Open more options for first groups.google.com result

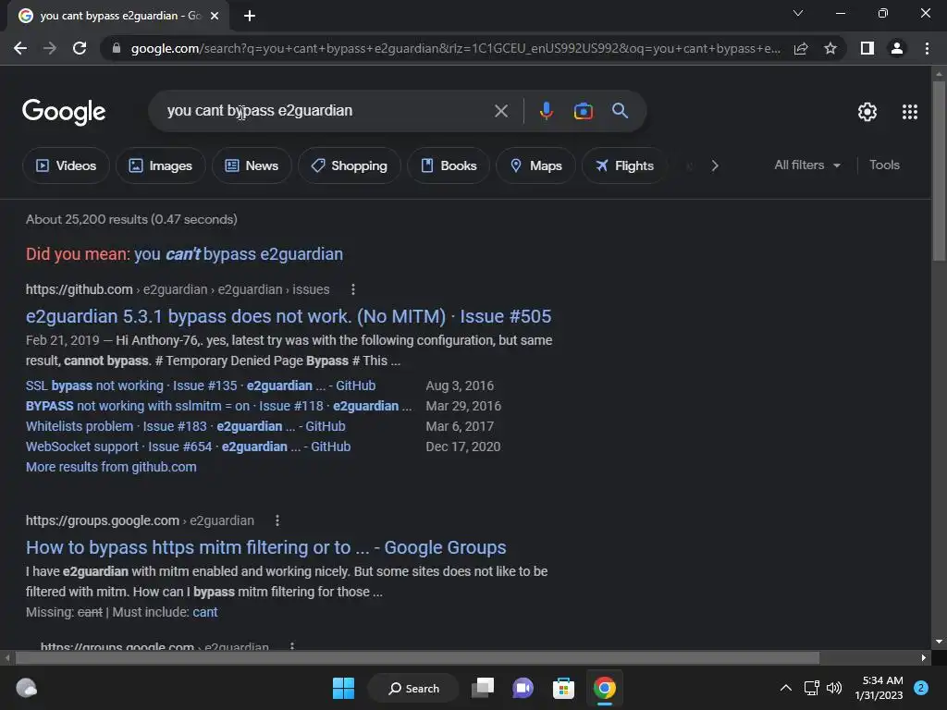(277, 520)
